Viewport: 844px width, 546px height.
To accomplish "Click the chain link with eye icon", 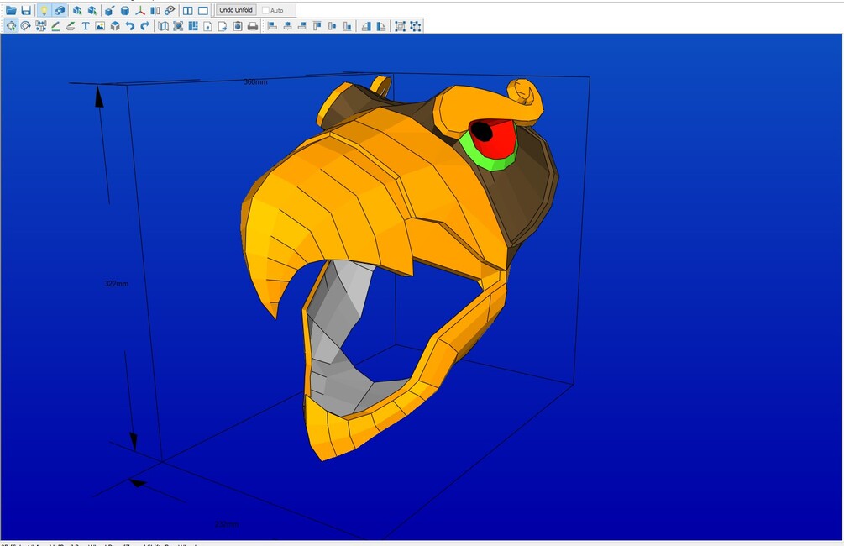I will pos(170,10).
